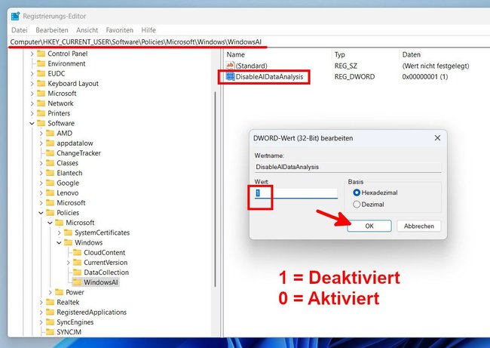Click the WindowsAI folder icon
Screen dimensions: 490x348
click(77, 282)
